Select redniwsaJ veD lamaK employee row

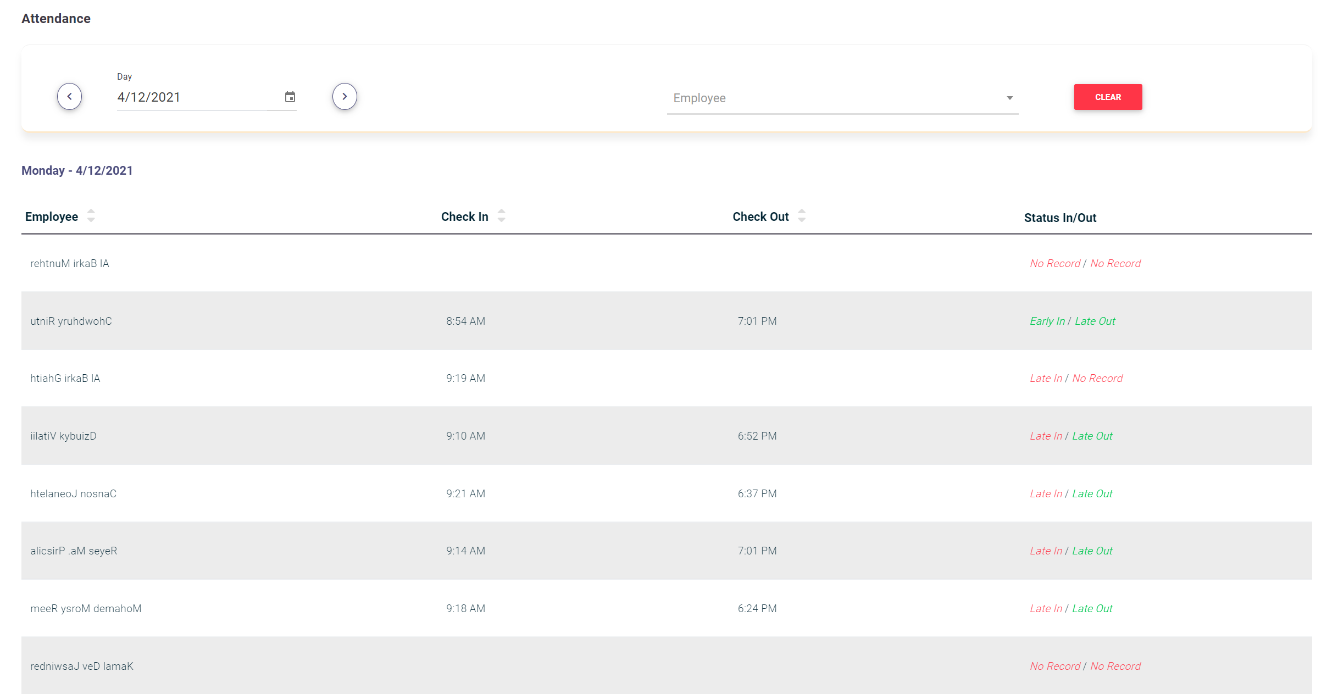point(82,667)
